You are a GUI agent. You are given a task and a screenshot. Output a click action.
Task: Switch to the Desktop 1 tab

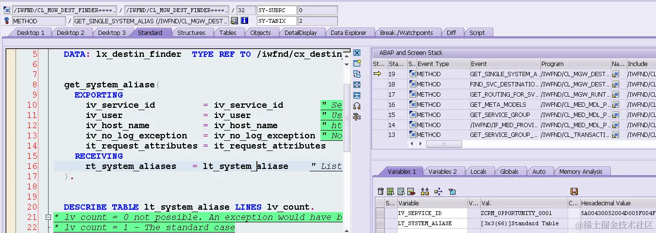pos(31,33)
